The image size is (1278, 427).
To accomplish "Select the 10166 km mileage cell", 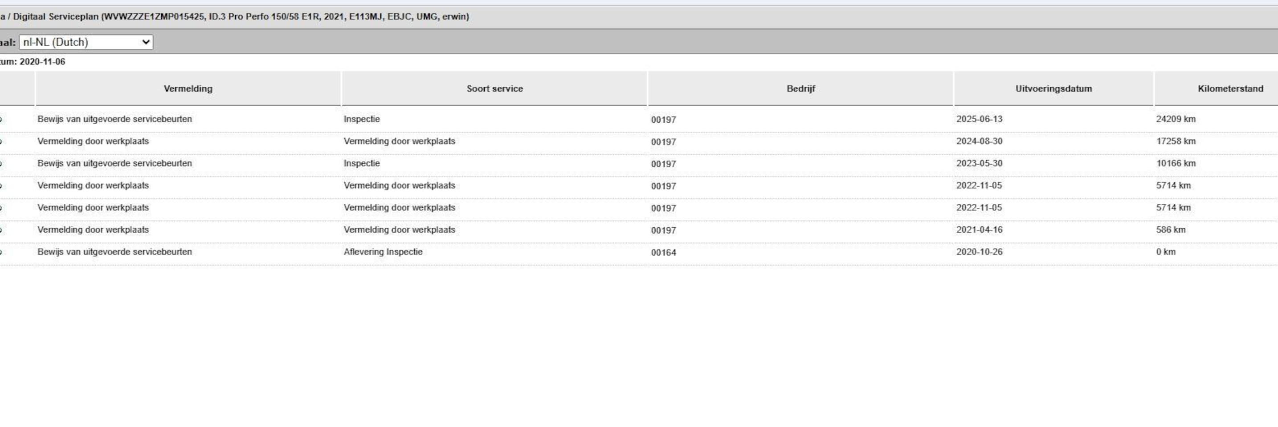I will click(x=1175, y=164).
